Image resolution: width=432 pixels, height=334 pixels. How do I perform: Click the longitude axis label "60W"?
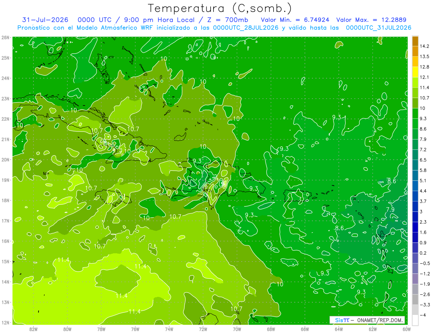tap(406, 329)
